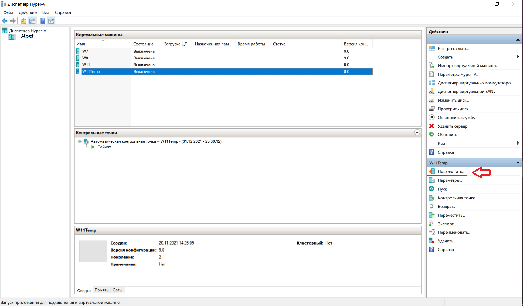Click the Справка item under W11Temp actions
This screenshot has height=306, width=523.
[446, 250]
